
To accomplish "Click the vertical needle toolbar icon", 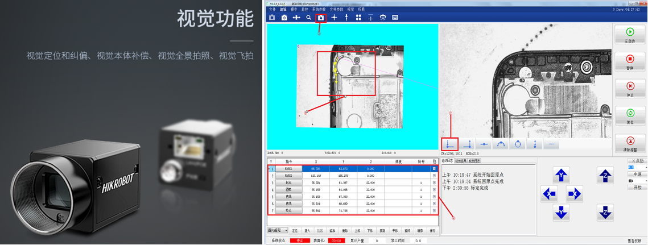I will pos(346,18).
